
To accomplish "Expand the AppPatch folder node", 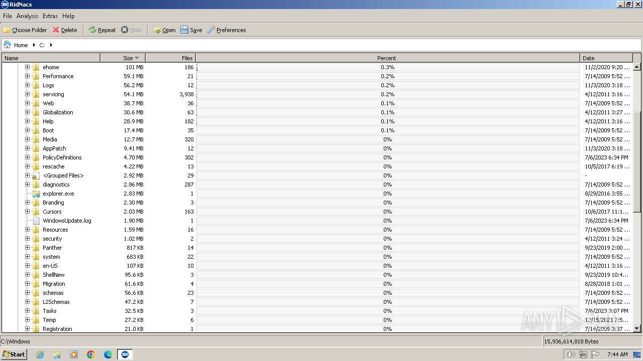I will (x=28, y=148).
